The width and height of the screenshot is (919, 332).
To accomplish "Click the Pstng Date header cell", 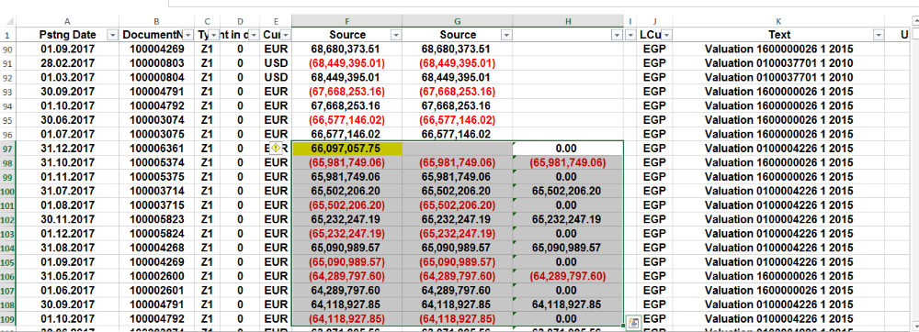I will (x=68, y=35).
